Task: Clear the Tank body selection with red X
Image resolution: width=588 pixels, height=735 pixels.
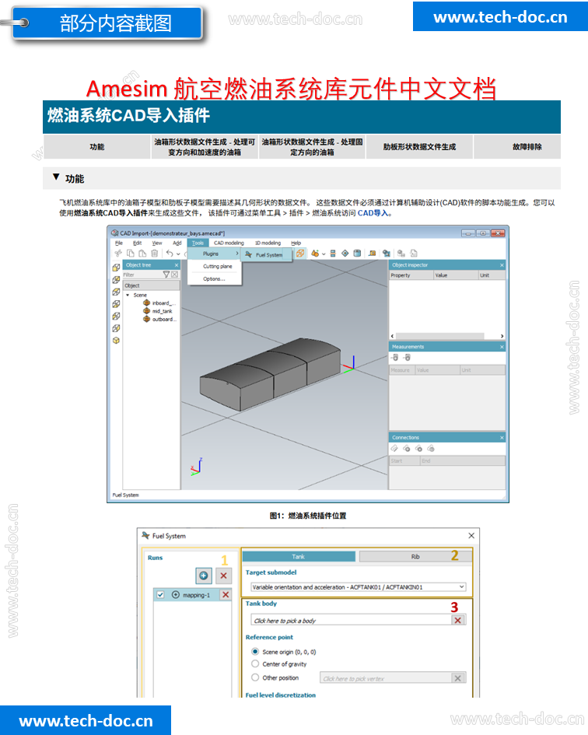Action: [x=458, y=620]
